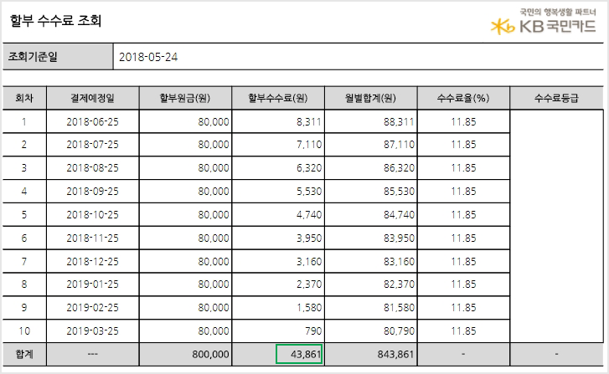
Task: Click the installment fee 7,110
Action: tap(309, 145)
